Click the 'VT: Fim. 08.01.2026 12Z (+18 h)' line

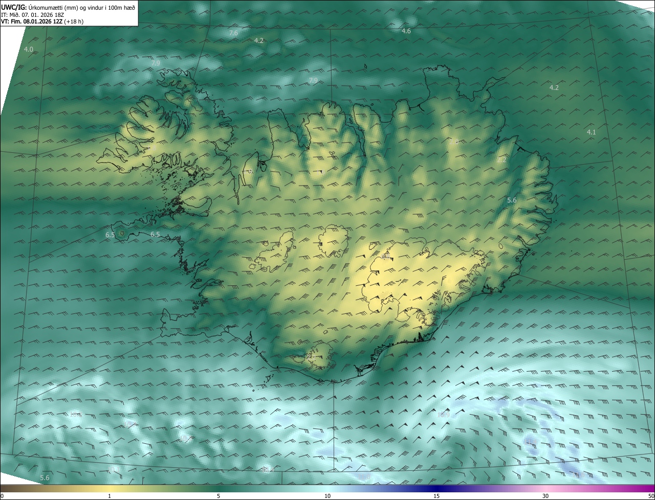click(x=41, y=21)
